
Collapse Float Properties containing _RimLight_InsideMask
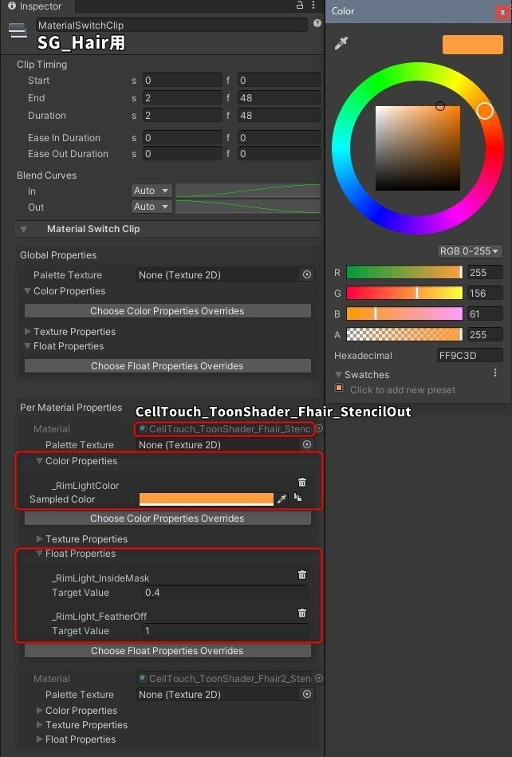tap(40, 554)
